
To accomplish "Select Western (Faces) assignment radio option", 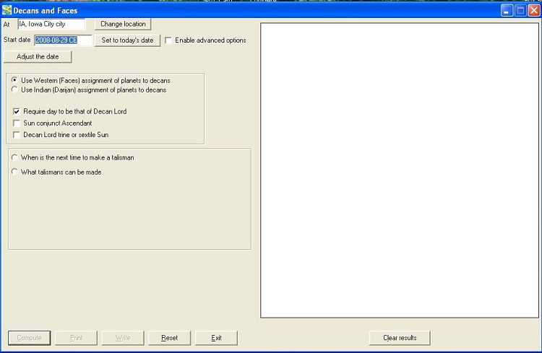I will point(14,80).
